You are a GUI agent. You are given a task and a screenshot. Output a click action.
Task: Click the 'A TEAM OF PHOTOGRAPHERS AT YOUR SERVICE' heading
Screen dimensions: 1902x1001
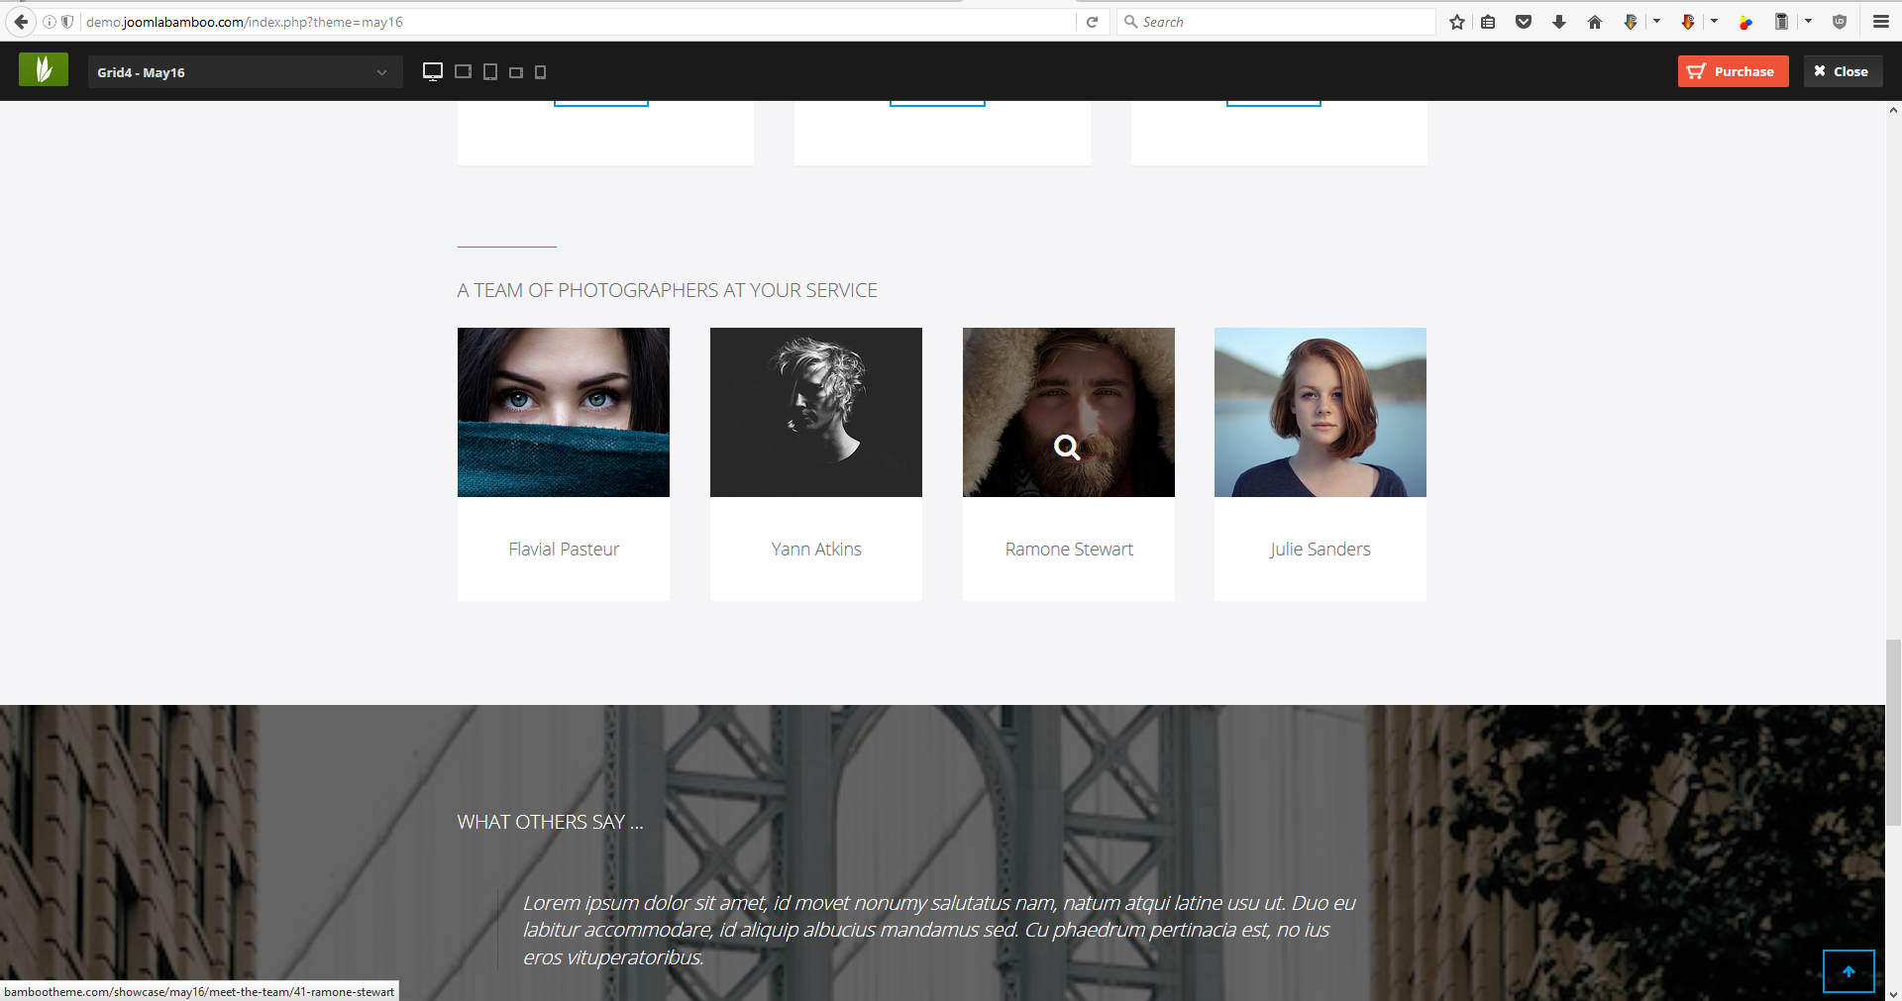tap(668, 290)
